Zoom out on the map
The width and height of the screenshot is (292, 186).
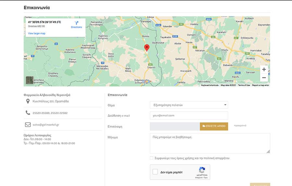264,78
